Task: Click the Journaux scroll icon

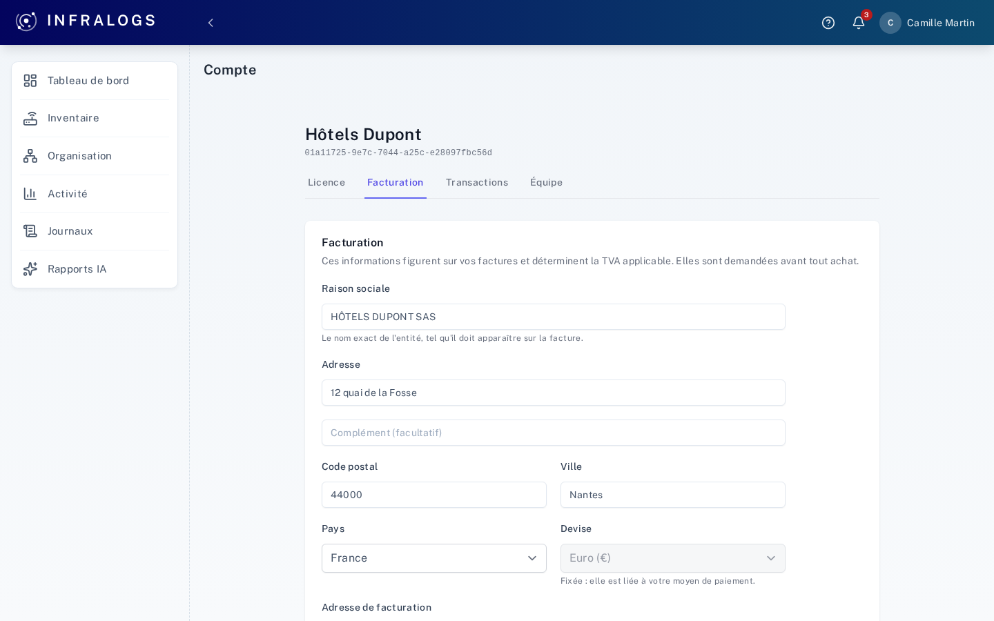Action: click(x=30, y=231)
